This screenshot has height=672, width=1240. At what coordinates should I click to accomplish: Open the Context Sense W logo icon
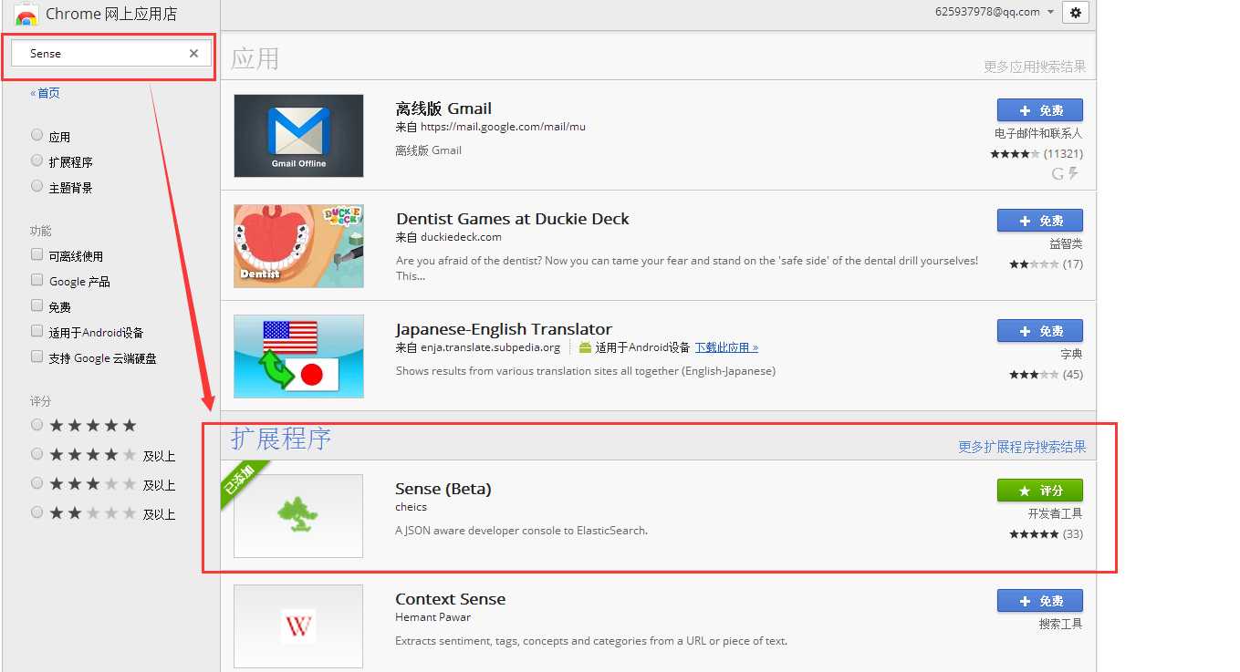pos(298,626)
